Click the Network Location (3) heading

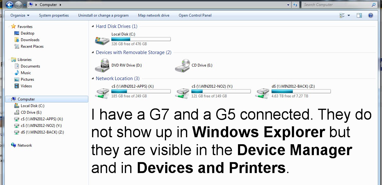(x=118, y=79)
